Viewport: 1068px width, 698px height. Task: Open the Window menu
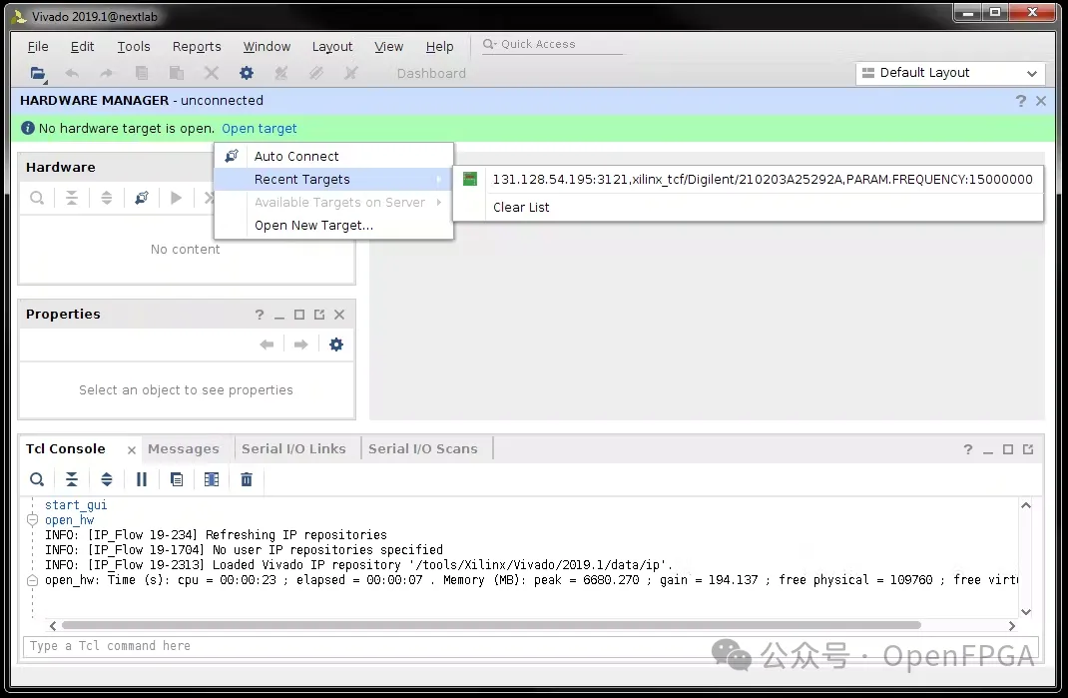coord(267,46)
